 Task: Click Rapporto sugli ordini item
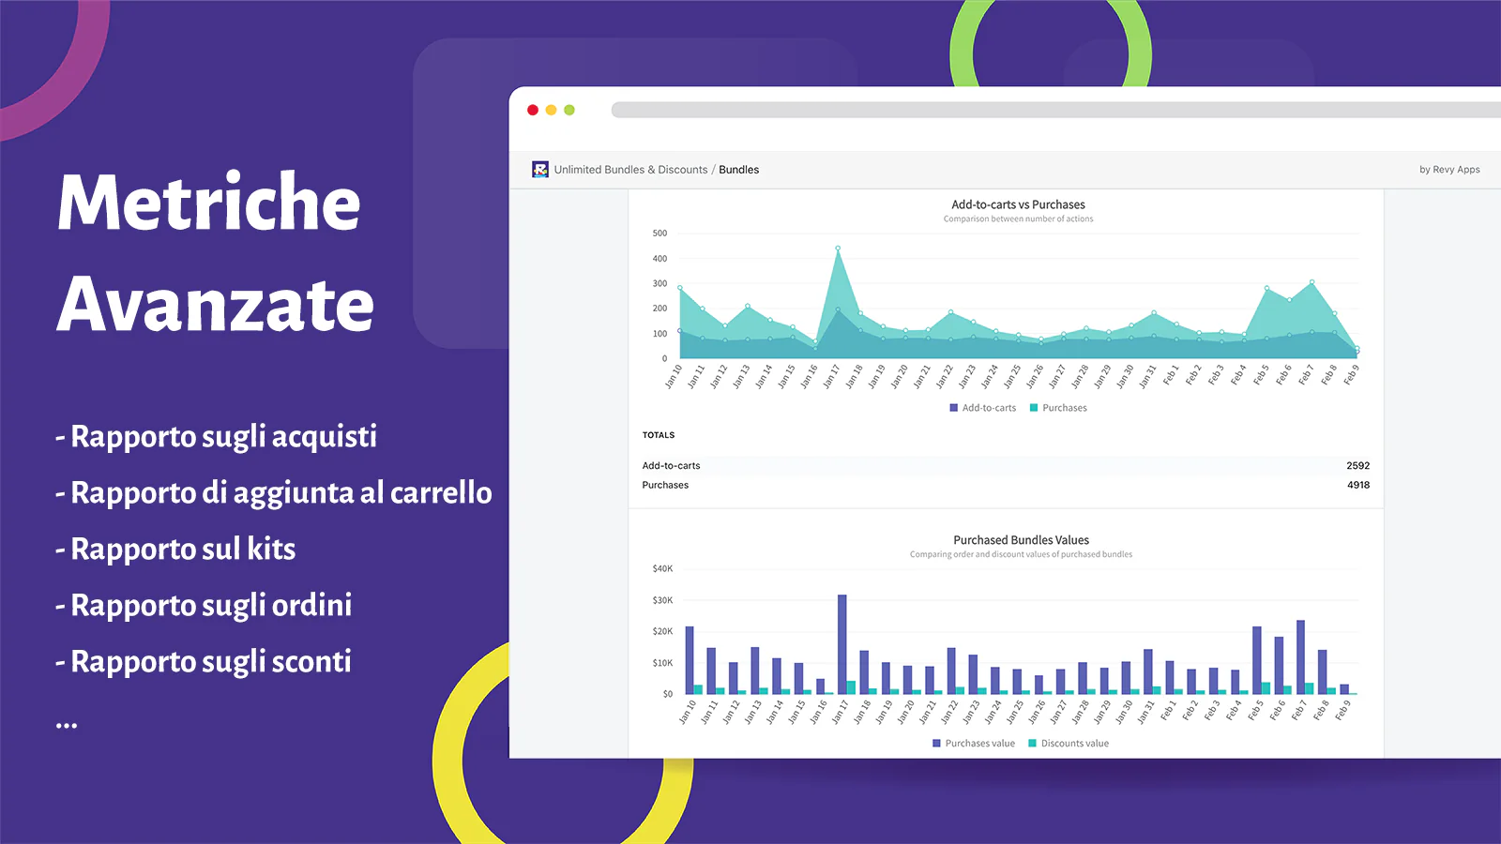204,606
